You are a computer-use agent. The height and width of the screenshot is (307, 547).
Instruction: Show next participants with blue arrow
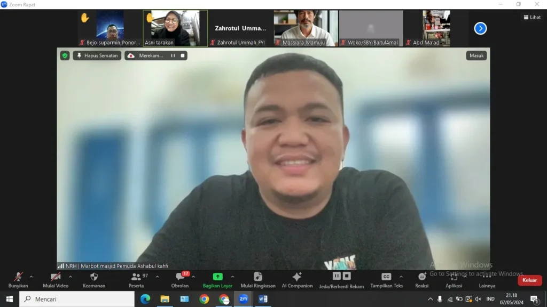pos(480,29)
